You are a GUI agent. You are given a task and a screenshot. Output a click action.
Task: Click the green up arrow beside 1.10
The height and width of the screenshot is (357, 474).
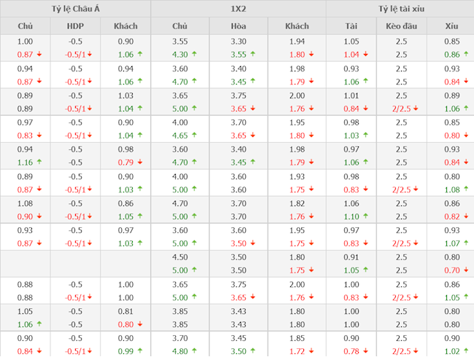pyautogui.click(x=366, y=216)
